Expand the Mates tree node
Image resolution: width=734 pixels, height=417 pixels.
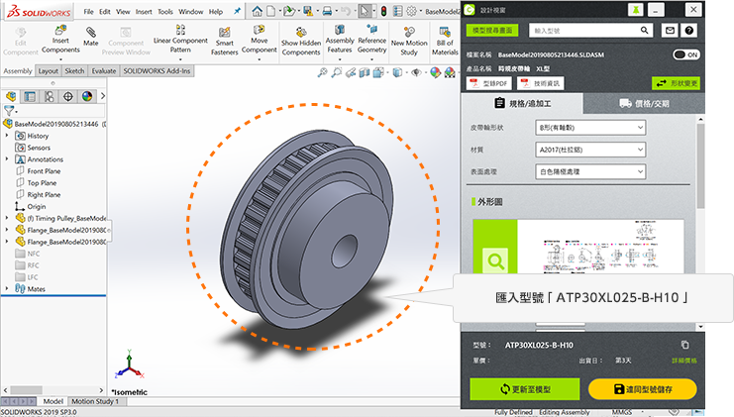(7, 289)
